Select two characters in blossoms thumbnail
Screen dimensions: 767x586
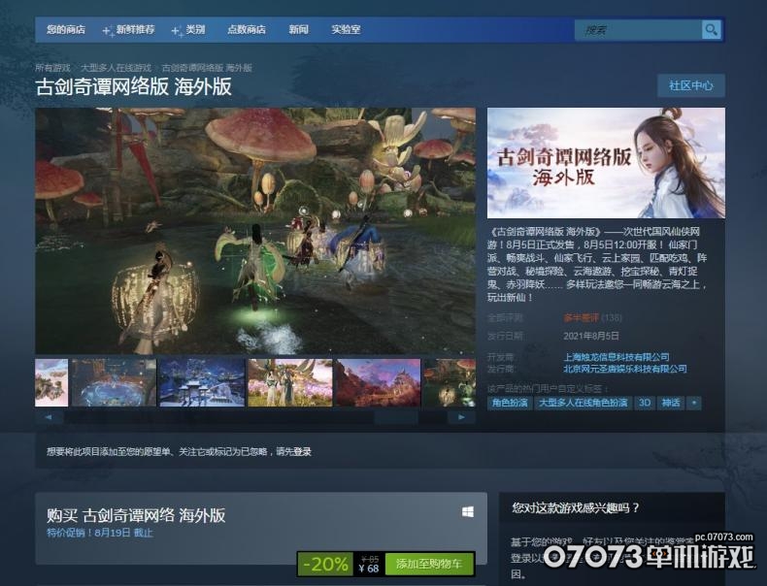290,382
